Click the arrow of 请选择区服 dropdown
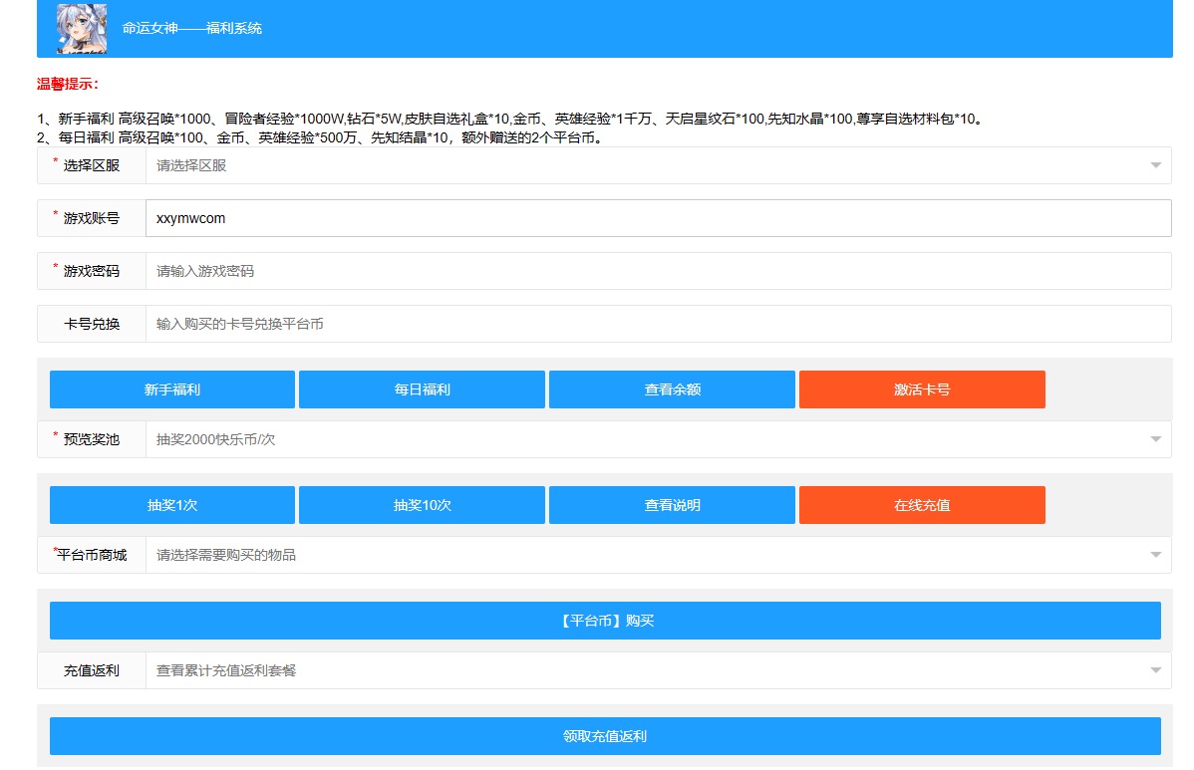 coord(1155,165)
